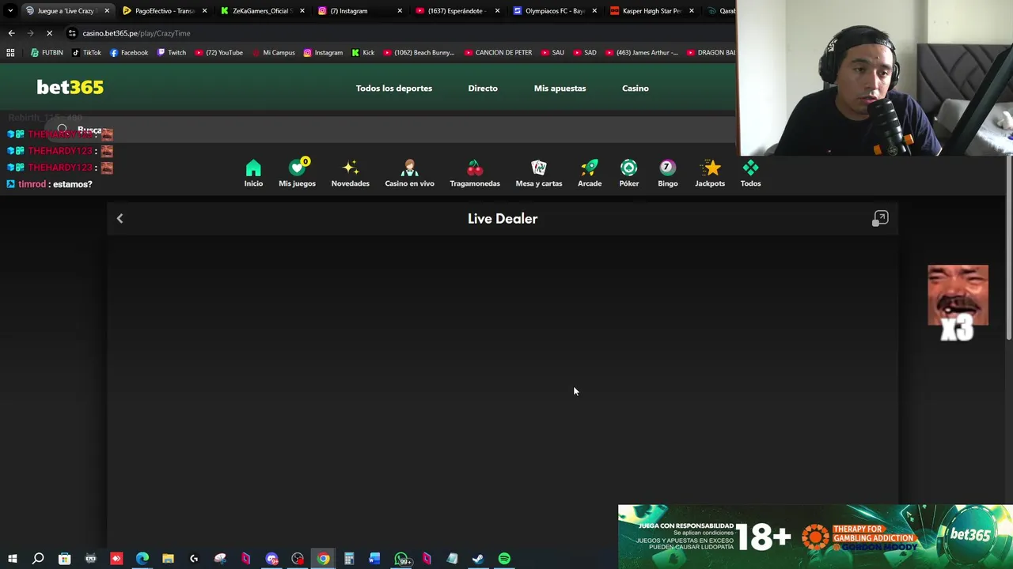Open Todos games icon
Screen dimensions: 1013x569
(x=750, y=173)
